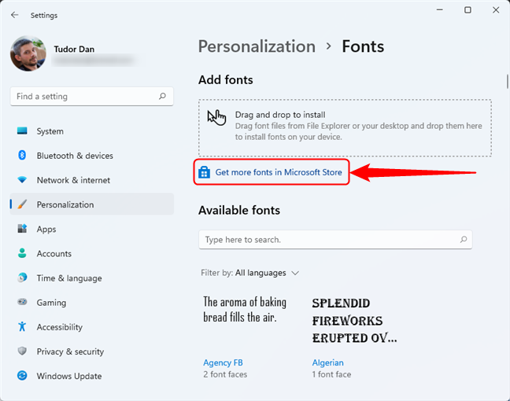
Task: Go to Time & language settings
Action: click(92, 278)
